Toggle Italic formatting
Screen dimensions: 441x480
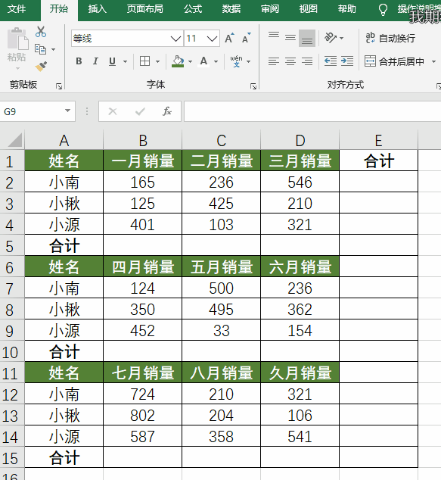[x=95, y=61]
